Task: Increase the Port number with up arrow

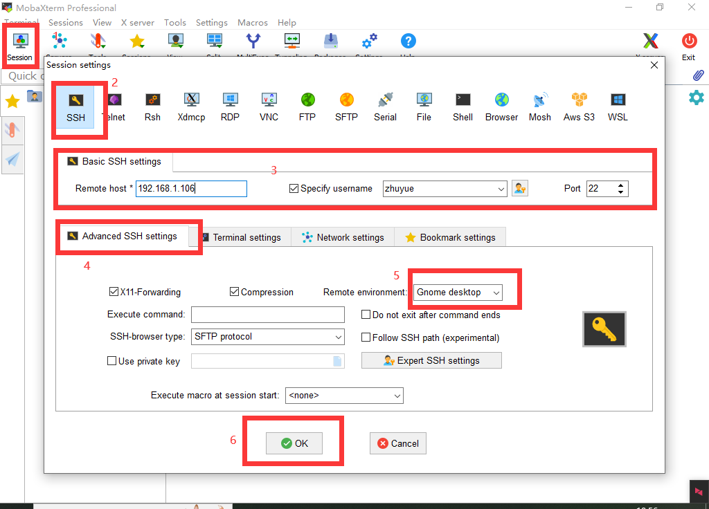Action: coord(621,185)
